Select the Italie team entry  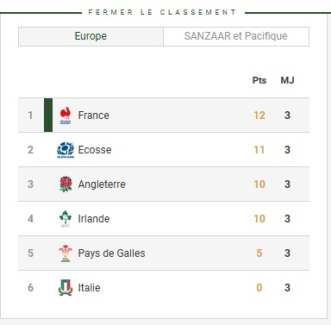pos(89,288)
